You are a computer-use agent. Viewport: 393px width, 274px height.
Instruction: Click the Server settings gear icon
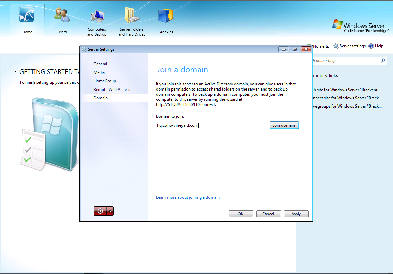tap(336, 46)
